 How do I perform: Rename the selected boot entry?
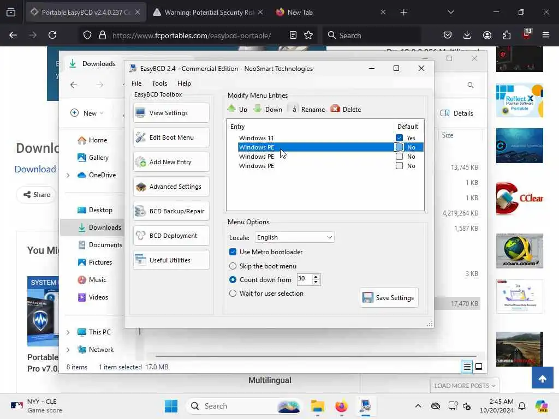[307, 109]
